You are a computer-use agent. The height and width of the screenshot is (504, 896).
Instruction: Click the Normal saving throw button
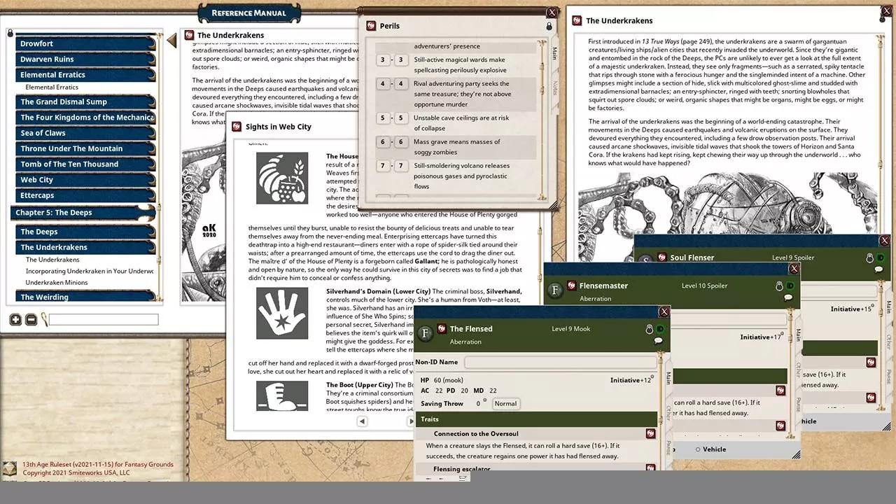[x=505, y=404]
